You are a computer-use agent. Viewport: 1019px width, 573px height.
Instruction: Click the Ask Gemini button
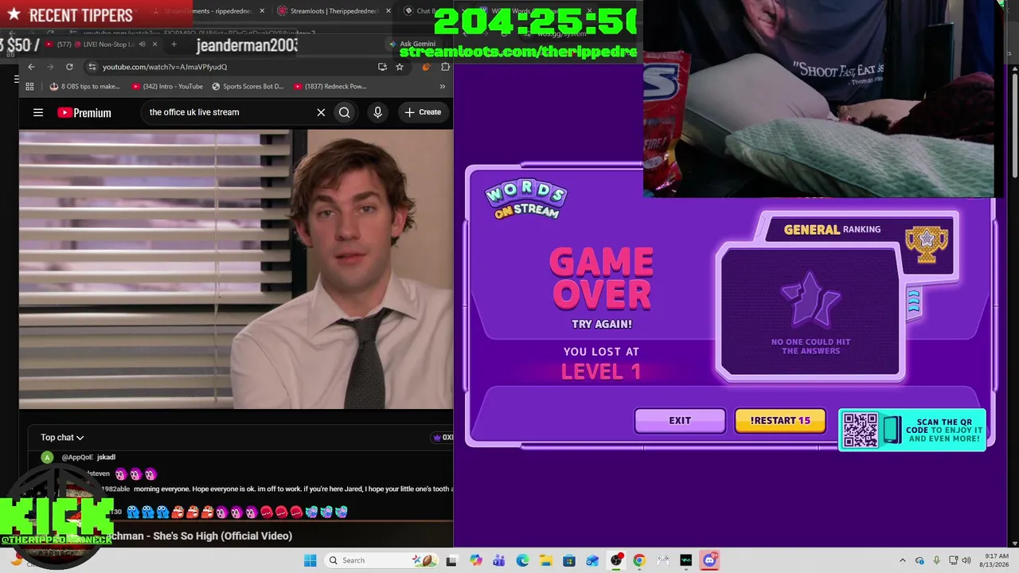click(x=412, y=45)
